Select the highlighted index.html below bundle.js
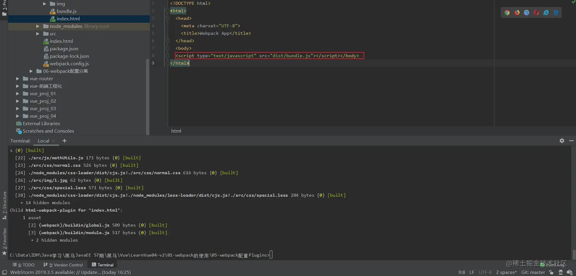 [68, 19]
